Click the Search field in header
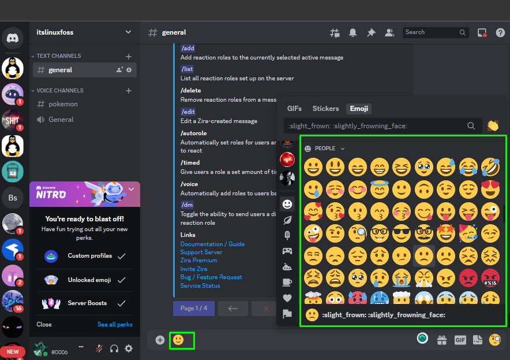This screenshot has height=360, width=510. [x=436, y=32]
